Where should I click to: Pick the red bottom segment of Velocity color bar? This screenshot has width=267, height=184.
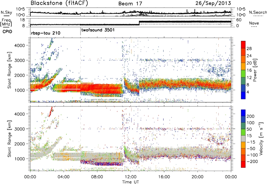[x=243, y=164]
